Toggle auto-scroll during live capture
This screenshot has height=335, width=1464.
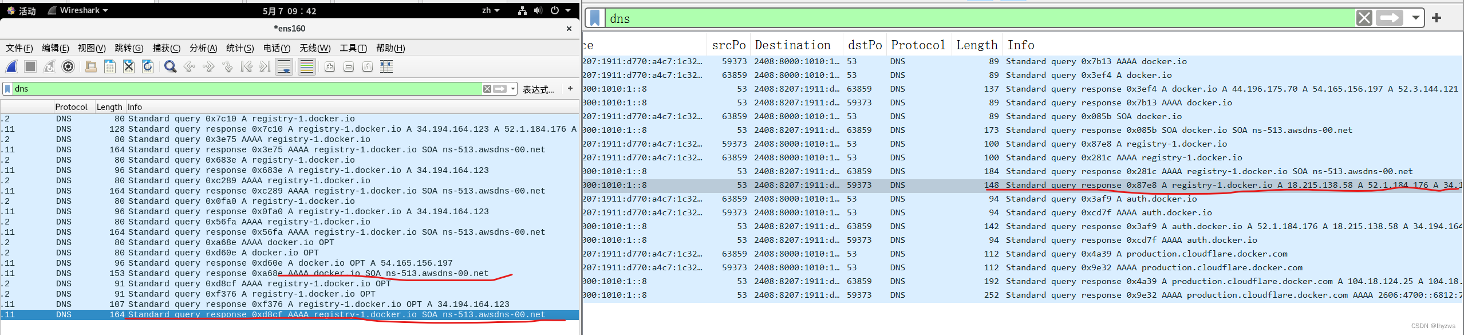pos(284,67)
